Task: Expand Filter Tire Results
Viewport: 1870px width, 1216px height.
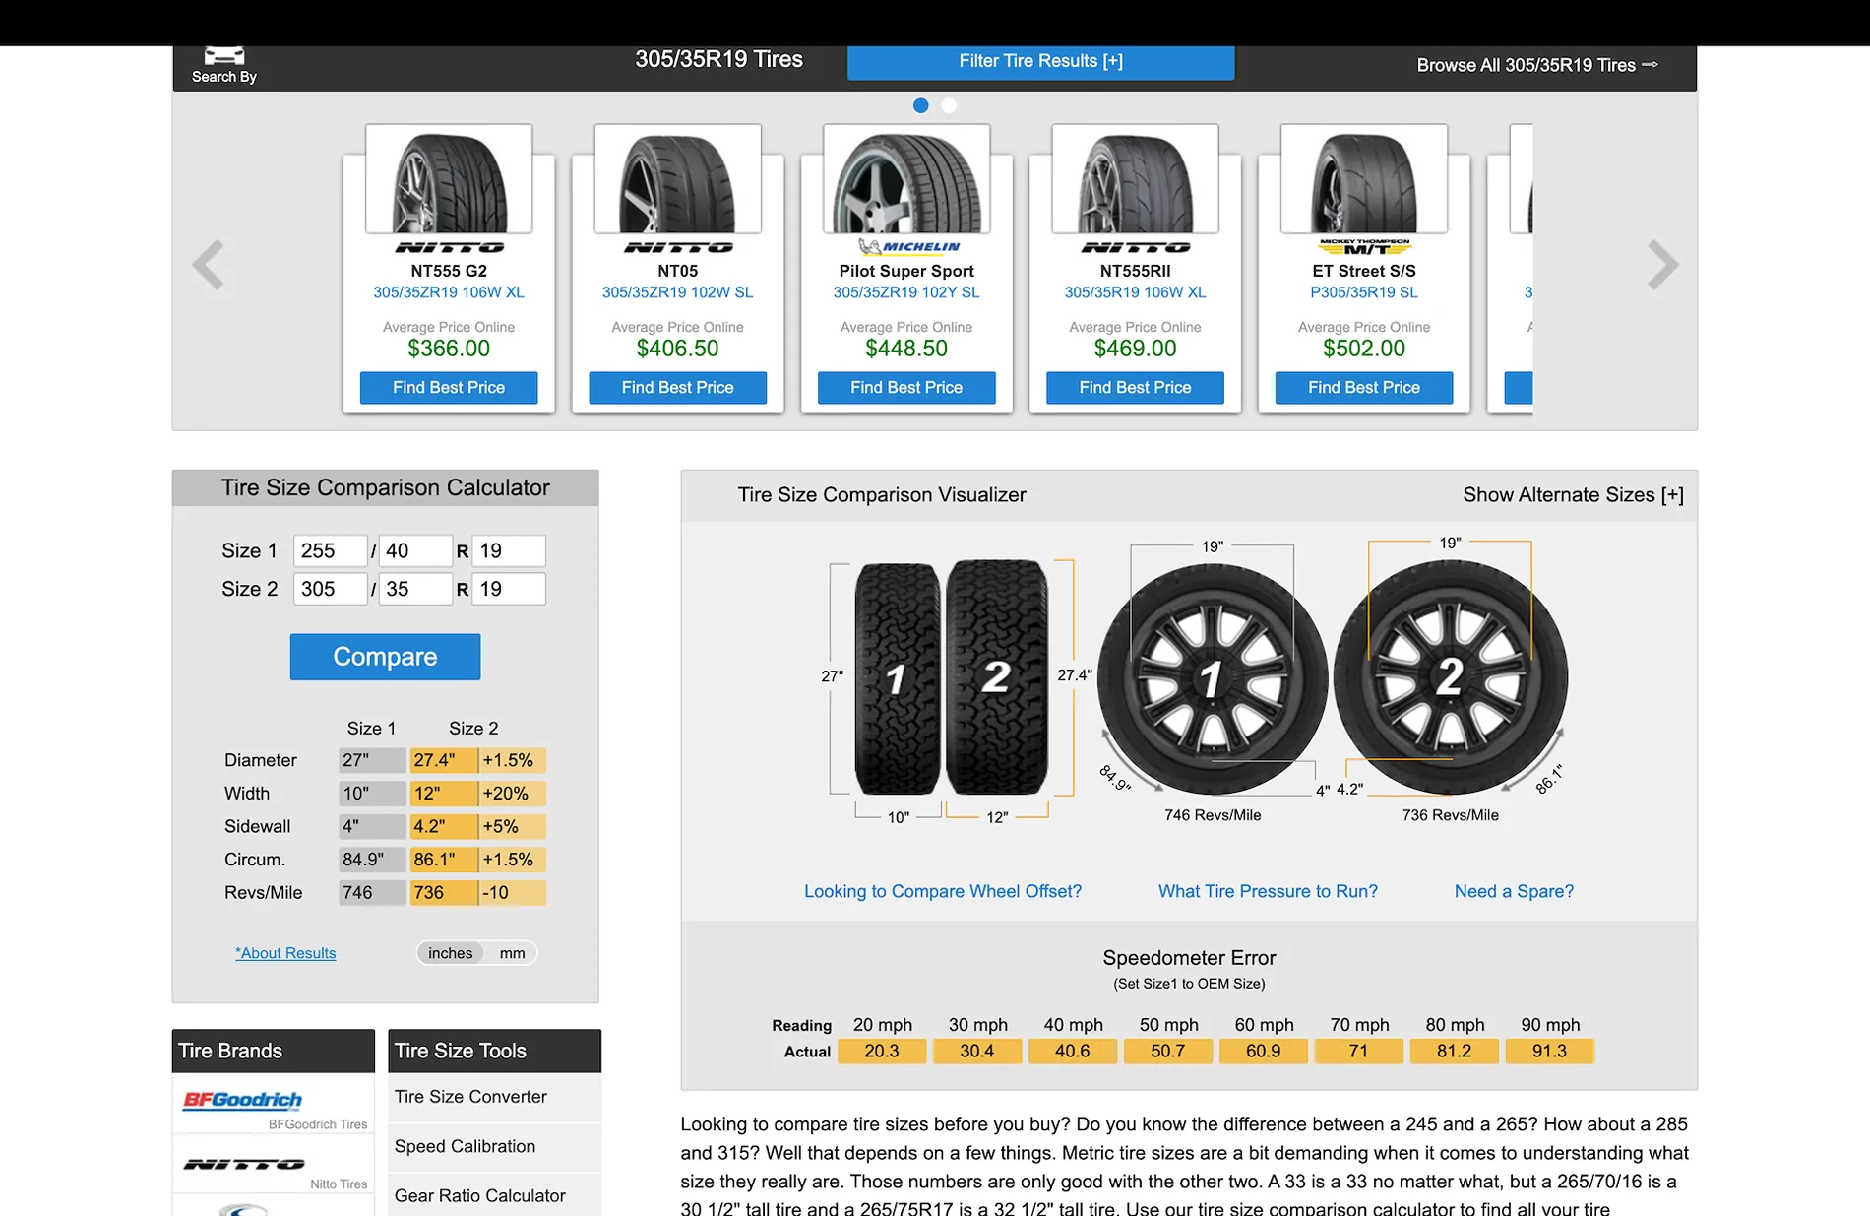Action: click(1040, 61)
